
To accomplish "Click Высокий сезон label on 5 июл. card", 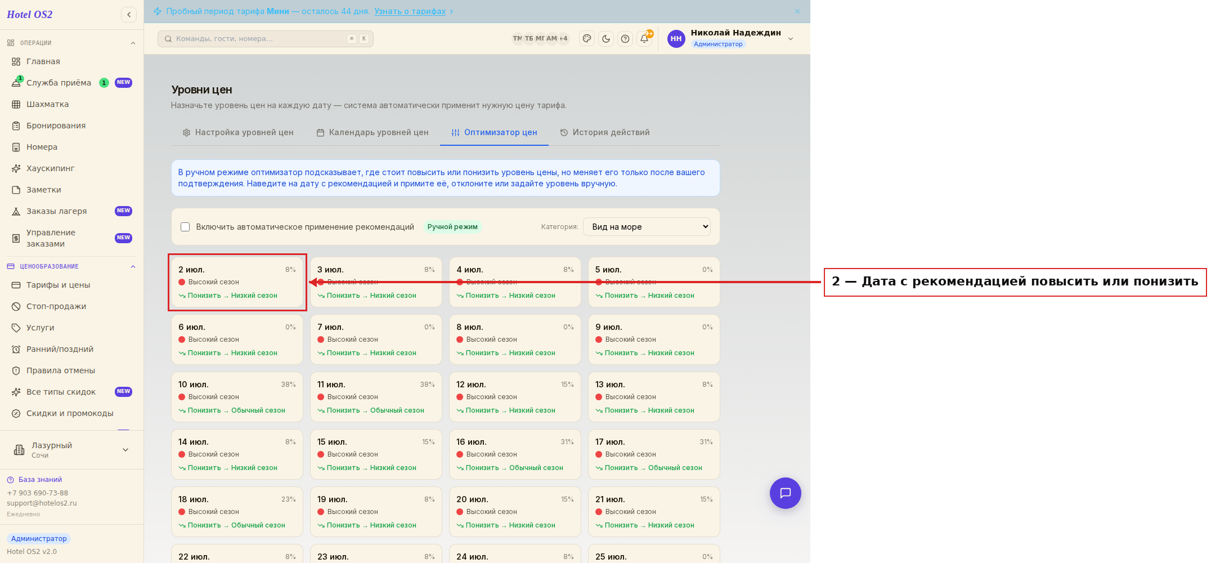I will [x=630, y=282].
